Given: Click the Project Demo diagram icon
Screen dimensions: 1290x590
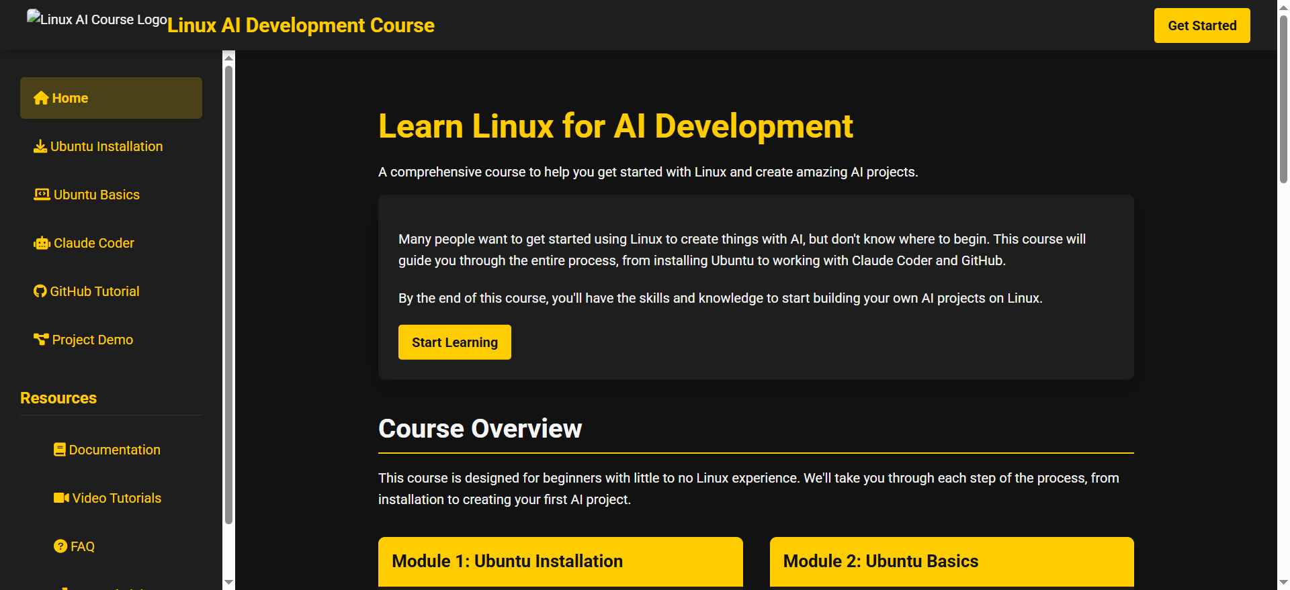Looking at the screenshot, I should pos(41,340).
